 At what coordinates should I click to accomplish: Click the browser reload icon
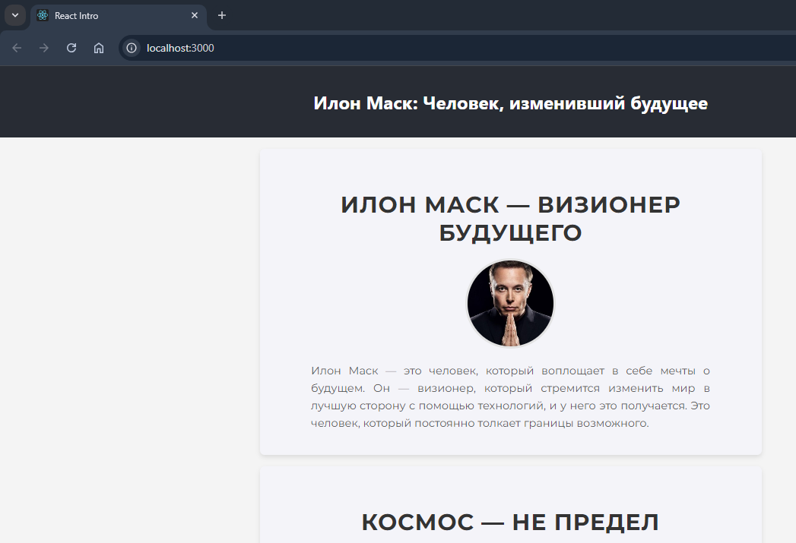coord(71,47)
